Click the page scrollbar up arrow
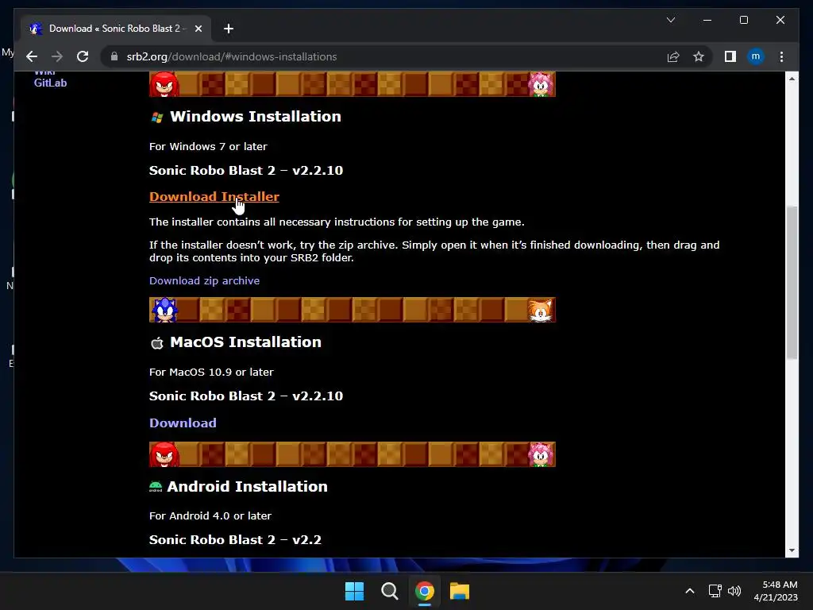The image size is (813, 610). tap(792, 79)
